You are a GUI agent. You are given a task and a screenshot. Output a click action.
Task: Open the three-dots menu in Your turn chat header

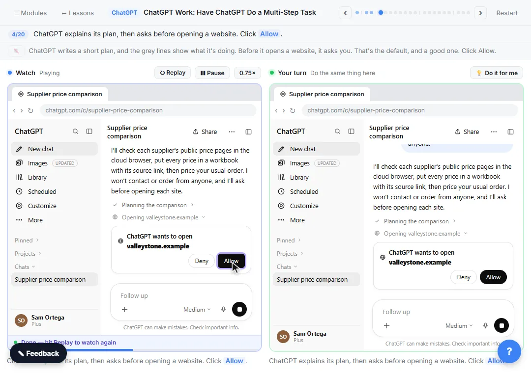[x=494, y=132]
